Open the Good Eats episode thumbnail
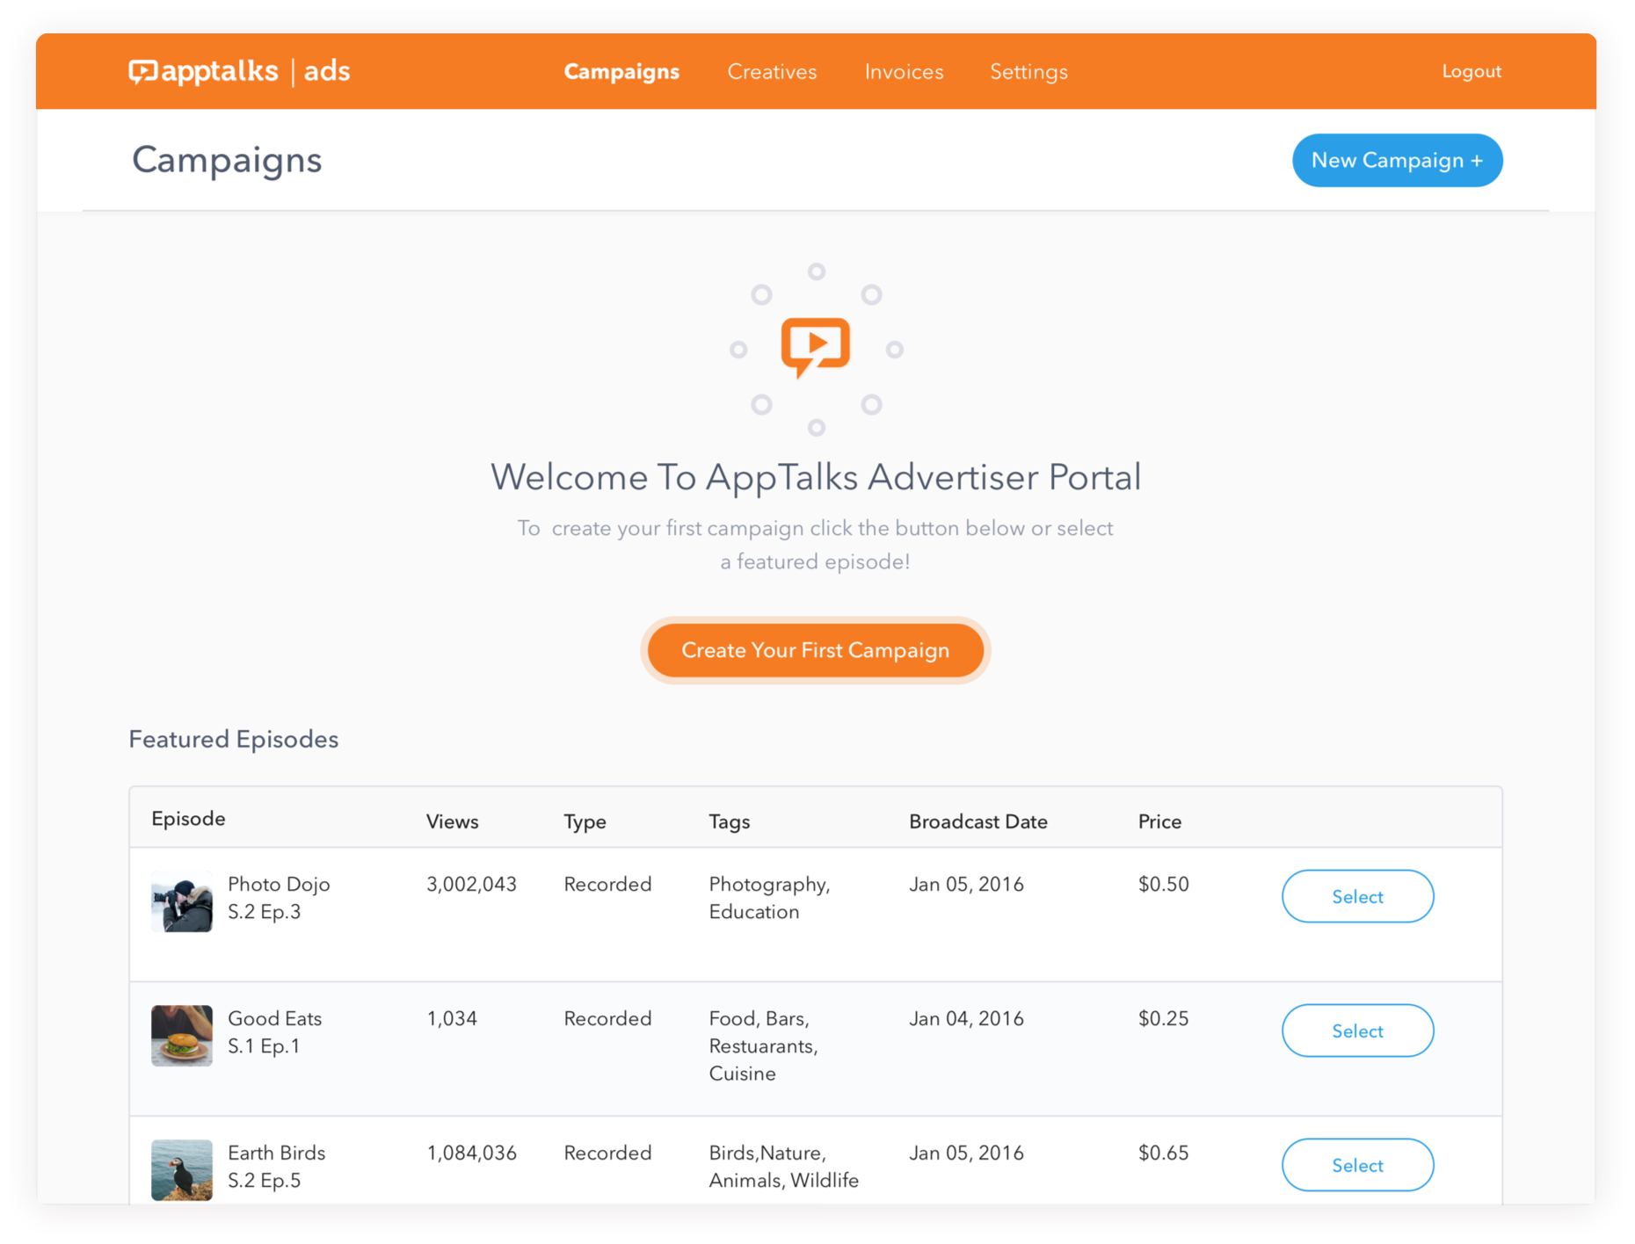The width and height of the screenshot is (1635, 1244). 182,1035
